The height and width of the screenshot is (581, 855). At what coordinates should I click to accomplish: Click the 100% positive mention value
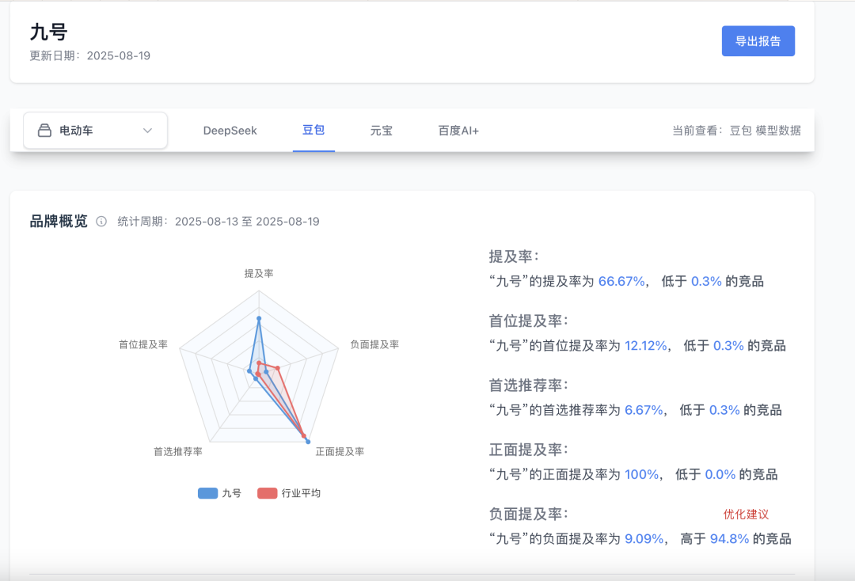pos(642,474)
